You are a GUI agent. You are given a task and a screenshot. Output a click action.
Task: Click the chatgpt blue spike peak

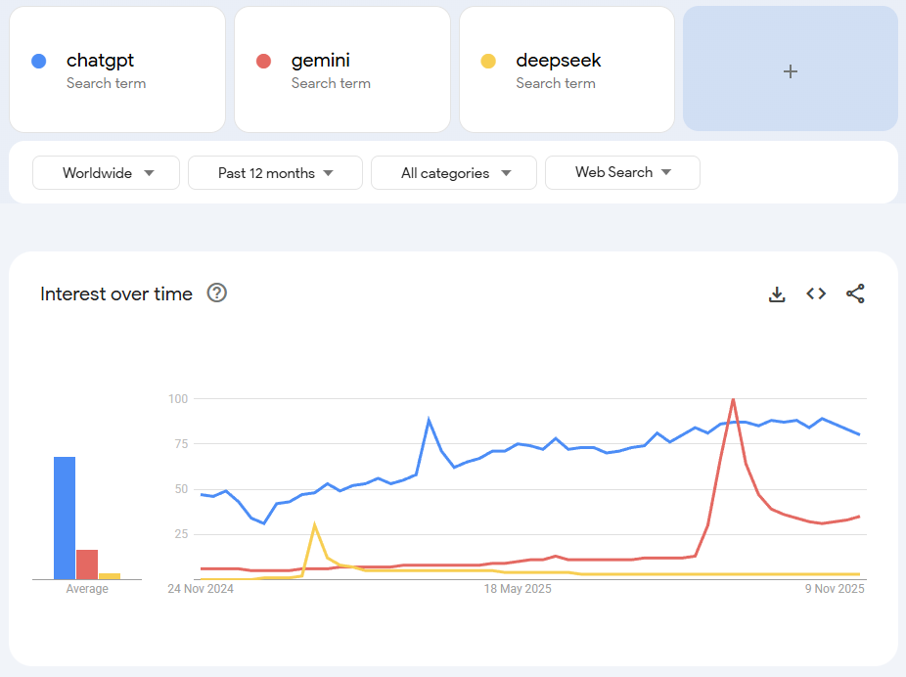(x=429, y=420)
